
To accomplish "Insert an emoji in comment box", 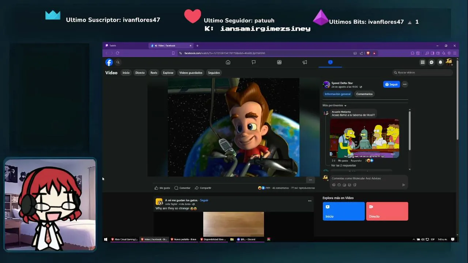I will (339, 185).
